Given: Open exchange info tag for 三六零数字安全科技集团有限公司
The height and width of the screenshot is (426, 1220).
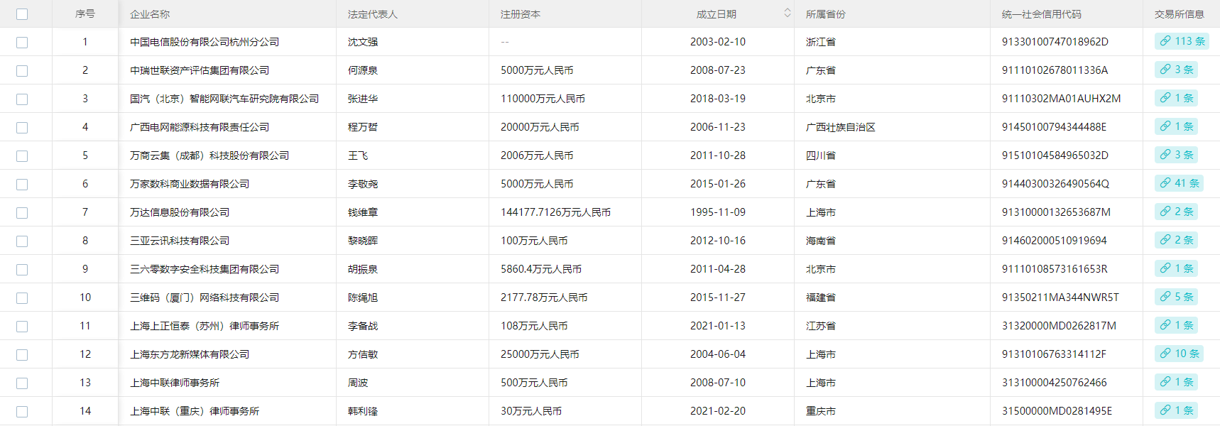Looking at the screenshot, I should [x=1176, y=268].
